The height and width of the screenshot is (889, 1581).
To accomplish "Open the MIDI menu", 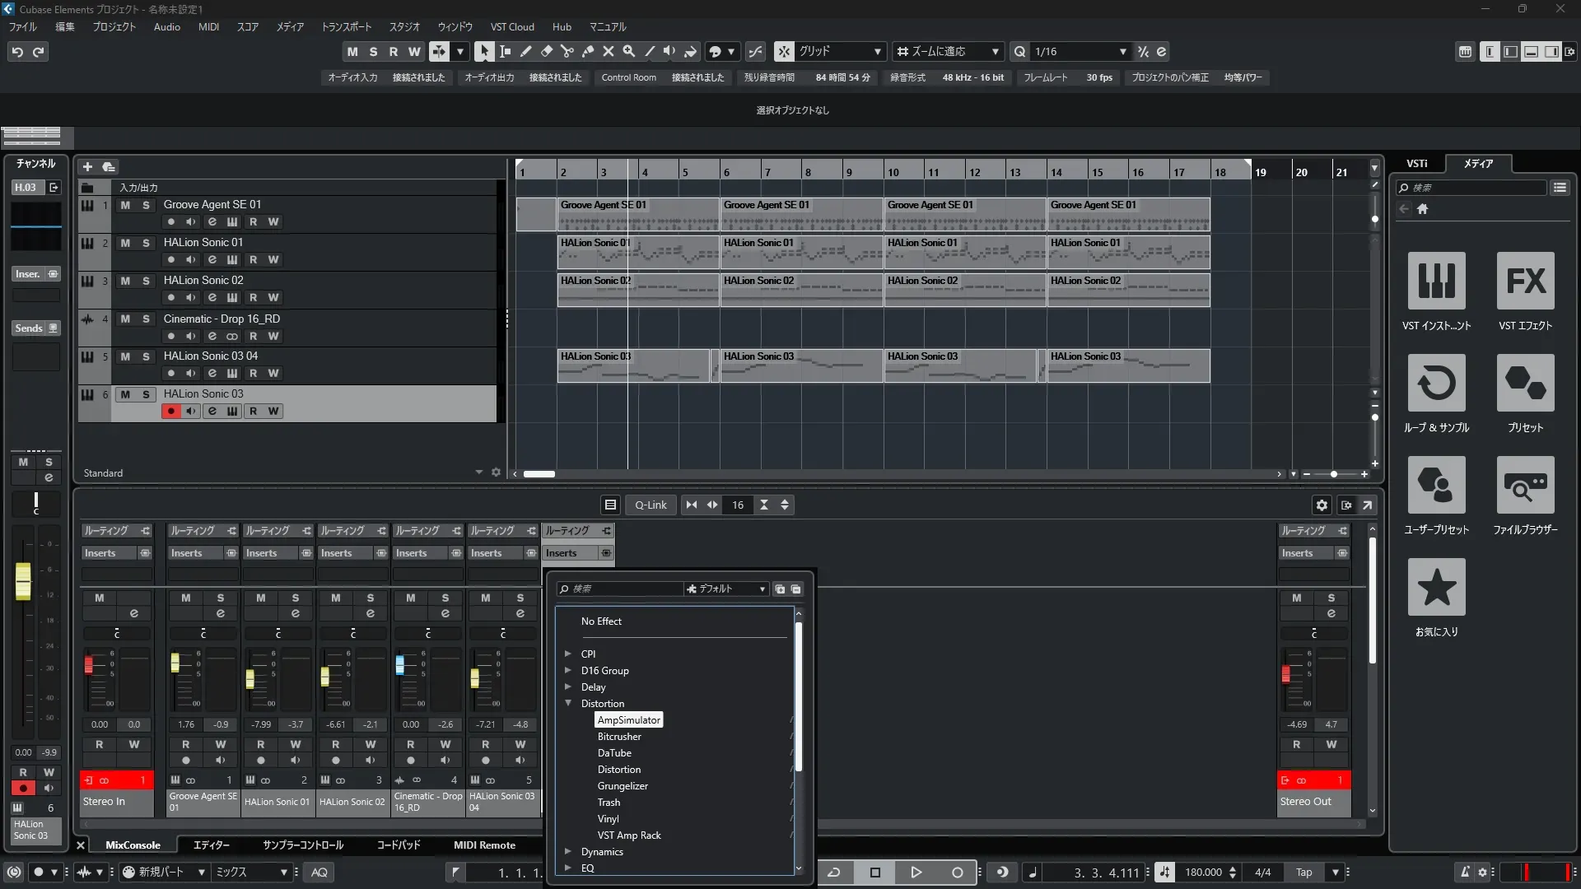I will (208, 27).
